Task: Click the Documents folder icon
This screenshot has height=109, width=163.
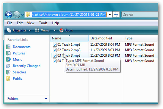Action: click(8, 47)
